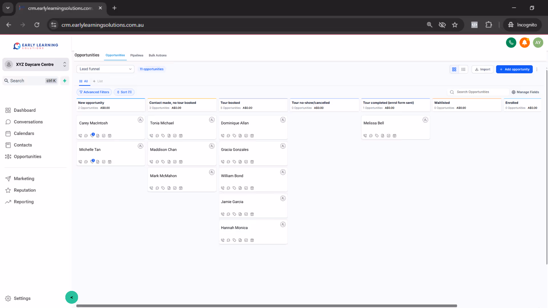Open the Bulk Actions tab
The width and height of the screenshot is (548, 308).
(x=158, y=55)
